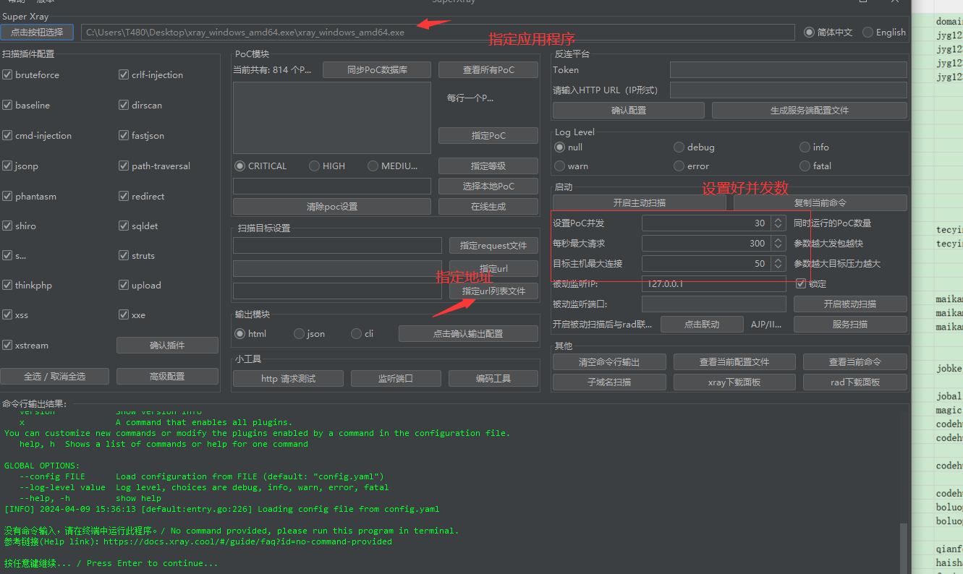This screenshot has height=574, width=963.
Task: Select the 简体中文 language radio button
Action: click(809, 32)
